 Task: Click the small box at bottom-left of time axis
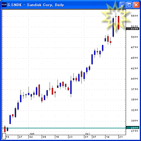click(x=4, y=136)
